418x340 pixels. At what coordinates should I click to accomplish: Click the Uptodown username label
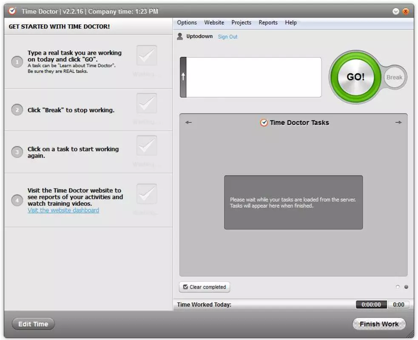point(199,36)
